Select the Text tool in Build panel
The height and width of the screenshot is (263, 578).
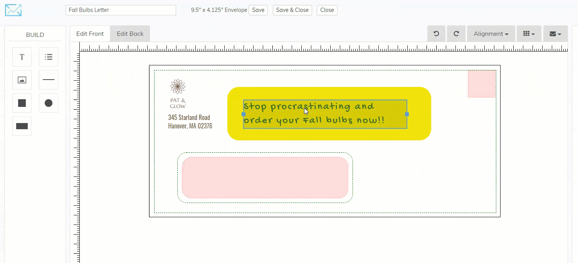[22, 57]
